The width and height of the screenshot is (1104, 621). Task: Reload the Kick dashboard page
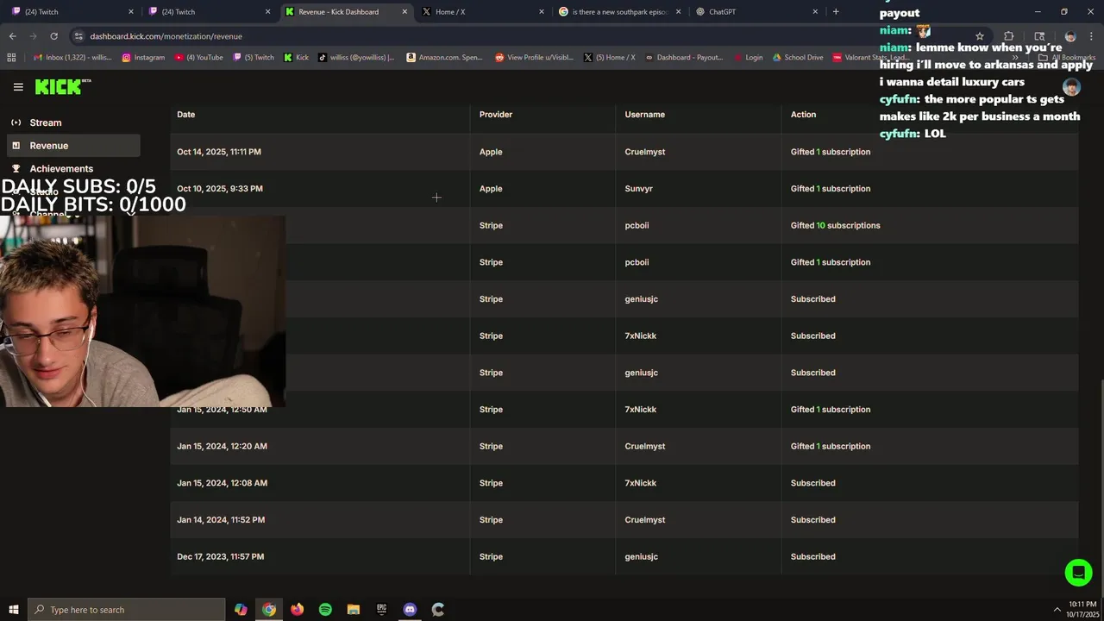pyautogui.click(x=53, y=36)
